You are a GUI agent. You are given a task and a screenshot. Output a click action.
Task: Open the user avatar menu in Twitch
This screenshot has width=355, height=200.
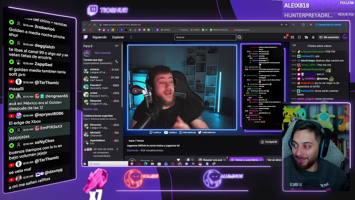click(345, 37)
